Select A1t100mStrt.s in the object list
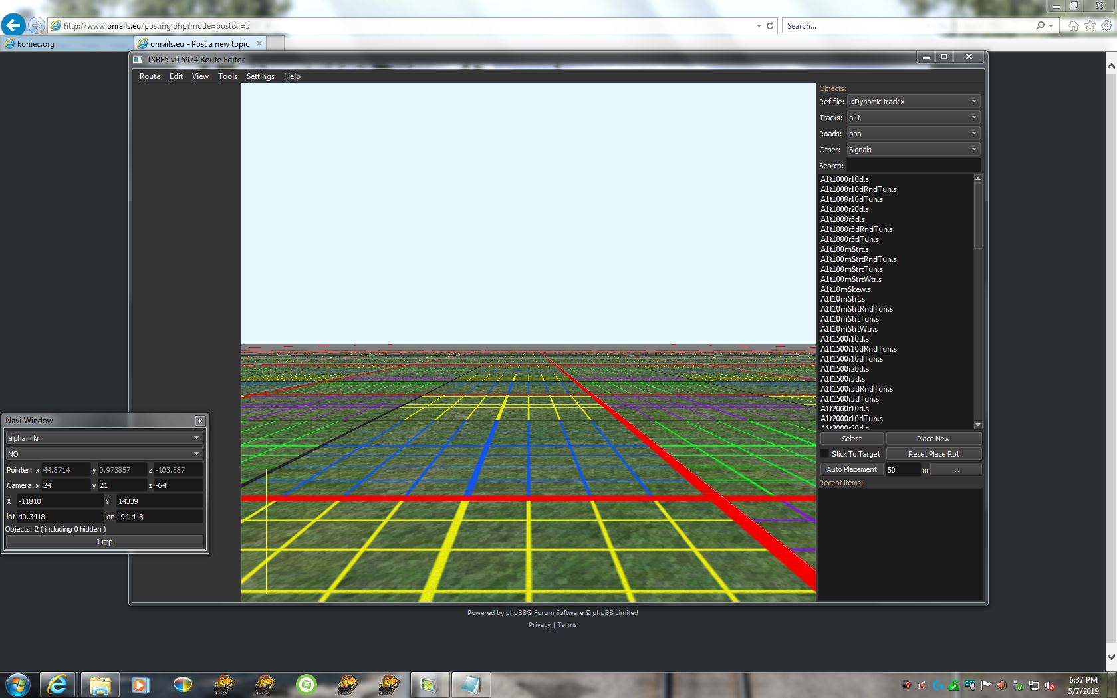1117x698 pixels. 844,249
